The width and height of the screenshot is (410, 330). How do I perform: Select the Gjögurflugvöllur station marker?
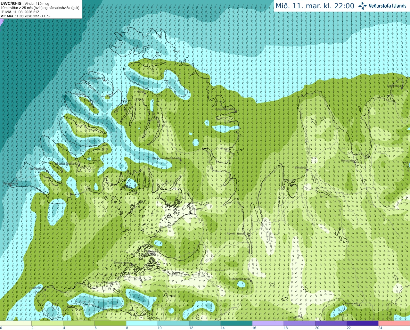[x=235, y=111]
